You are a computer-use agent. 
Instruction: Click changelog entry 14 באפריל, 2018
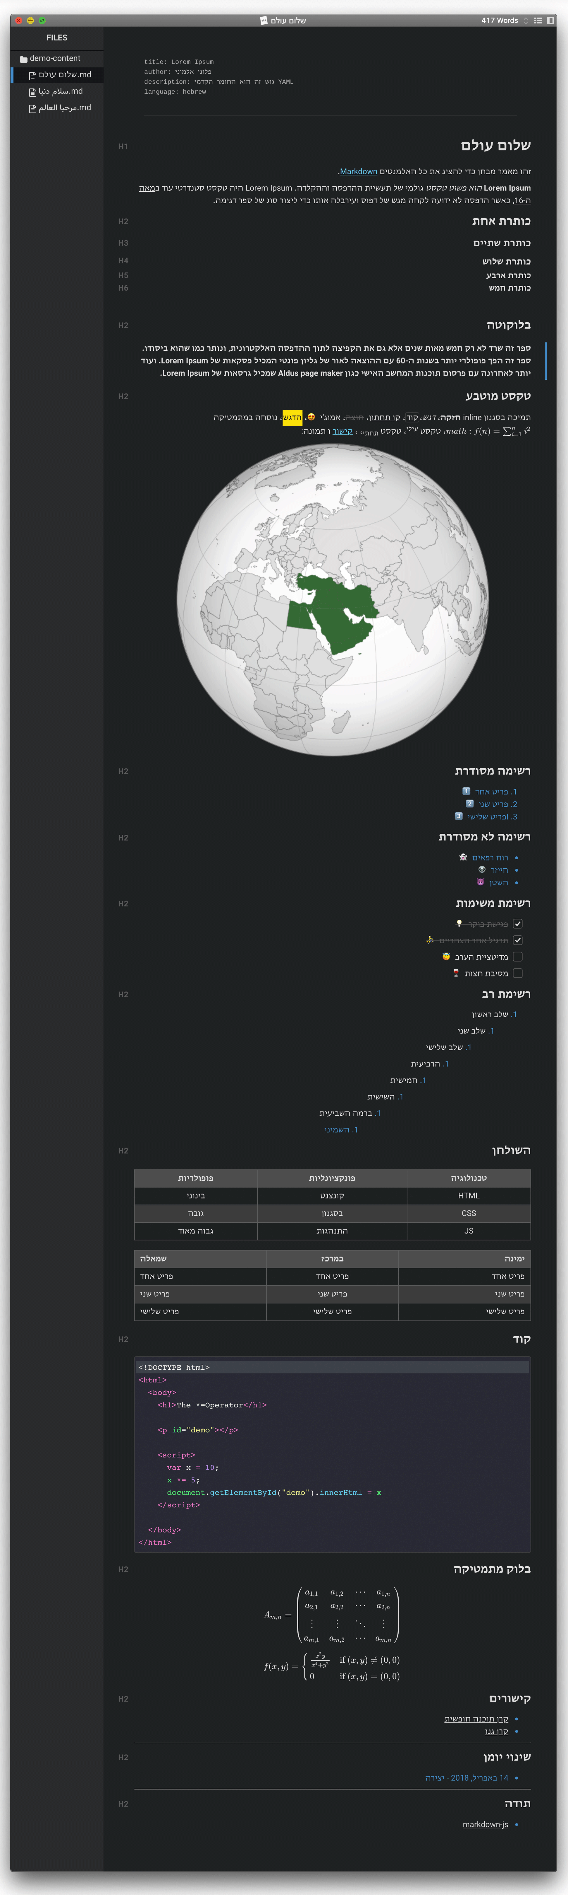pyautogui.click(x=467, y=1778)
